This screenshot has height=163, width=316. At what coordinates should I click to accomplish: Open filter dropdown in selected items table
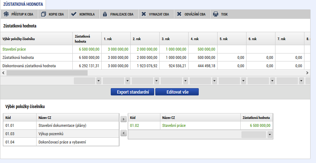(x=270, y=134)
